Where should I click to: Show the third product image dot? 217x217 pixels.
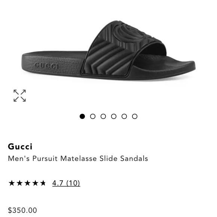tap(103, 116)
